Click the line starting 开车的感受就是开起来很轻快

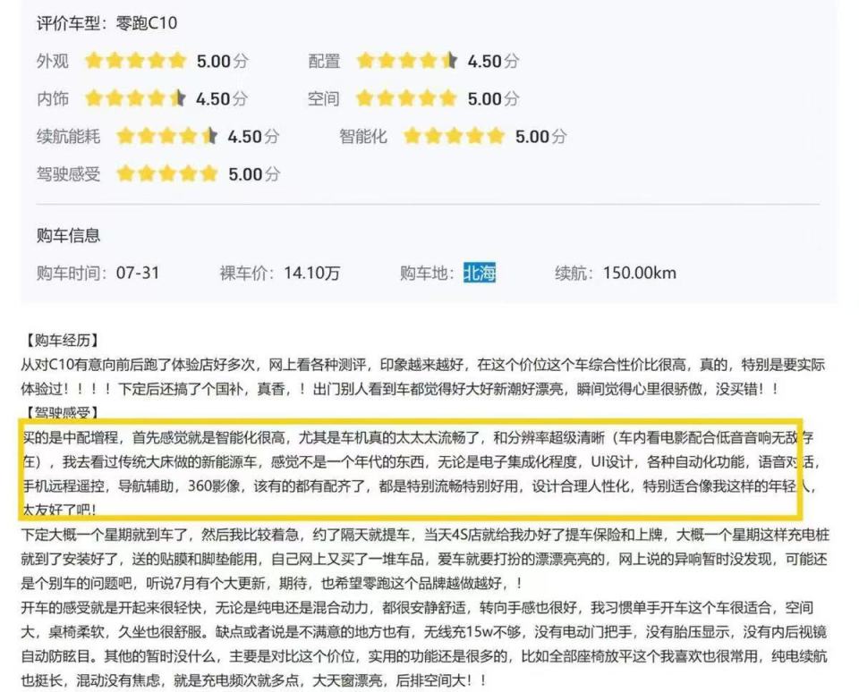tap(418, 608)
